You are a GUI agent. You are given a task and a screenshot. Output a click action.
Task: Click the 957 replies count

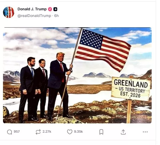tap(17, 132)
